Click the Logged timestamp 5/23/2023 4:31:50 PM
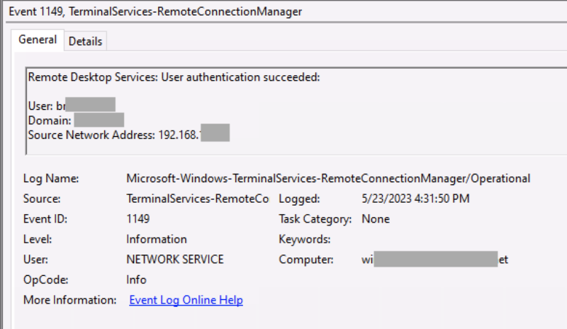 [x=415, y=199]
